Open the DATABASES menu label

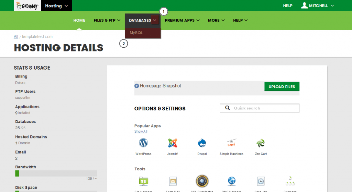point(140,20)
